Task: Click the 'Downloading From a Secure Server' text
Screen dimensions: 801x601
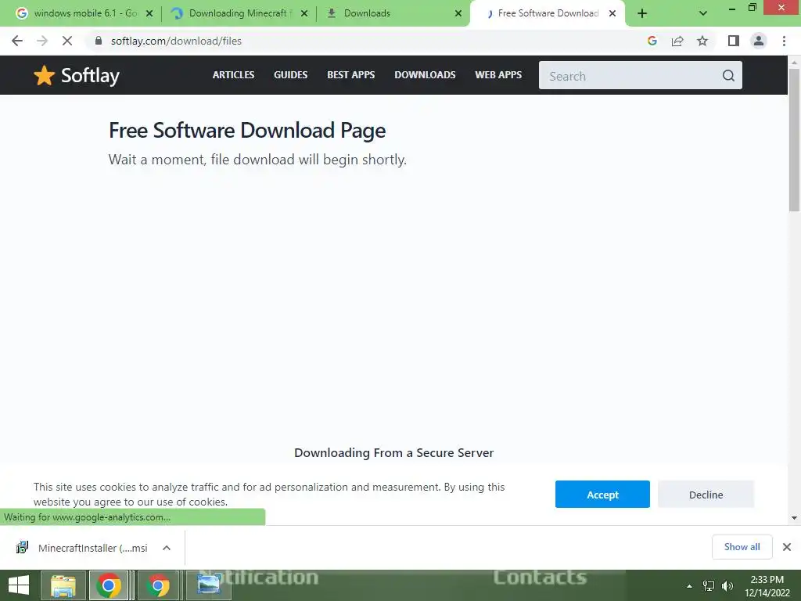Action: pyautogui.click(x=394, y=453)
